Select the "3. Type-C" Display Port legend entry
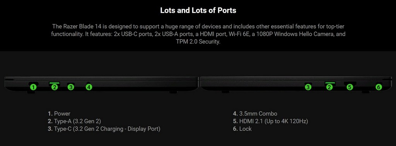Image resolution: width=396 pixels, height=146 pixels. [x=104, y=129]
